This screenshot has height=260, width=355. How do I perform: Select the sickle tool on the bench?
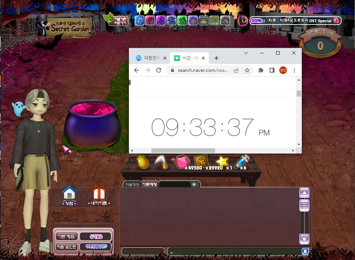161,162
